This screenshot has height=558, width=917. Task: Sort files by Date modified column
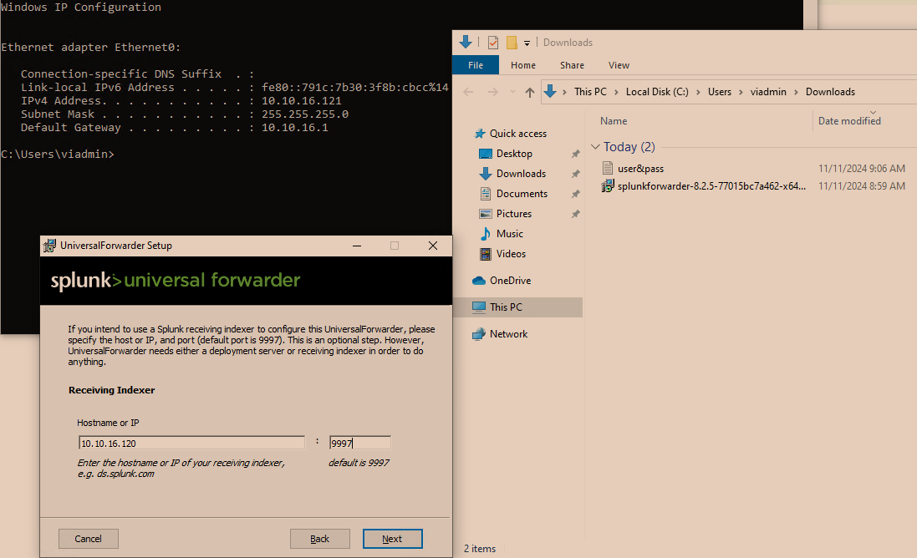coord(849,121)
